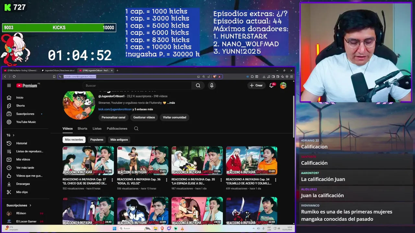This screenshot has height=233, width=415.
Task: Open browser downloads icon
Action: (264, 76)
